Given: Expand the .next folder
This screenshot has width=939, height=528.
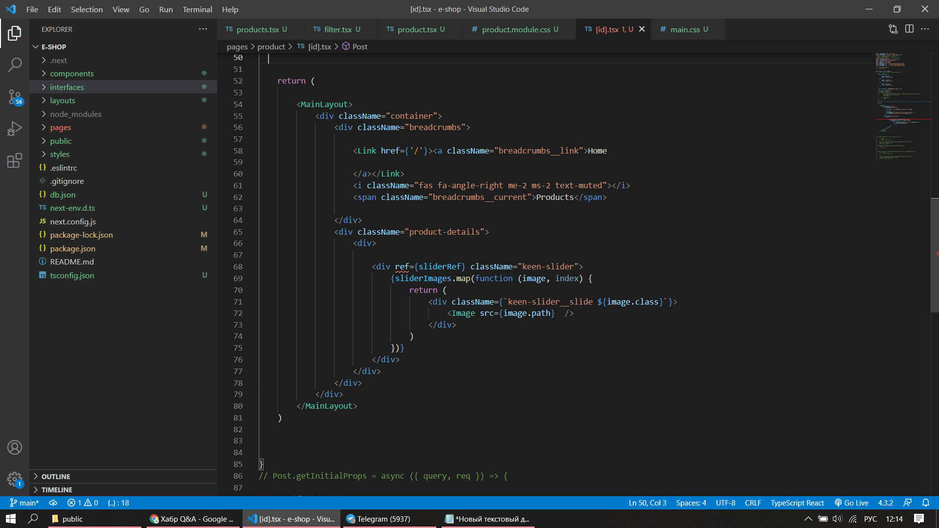Looking at the screenshot, I should [123, 60].
